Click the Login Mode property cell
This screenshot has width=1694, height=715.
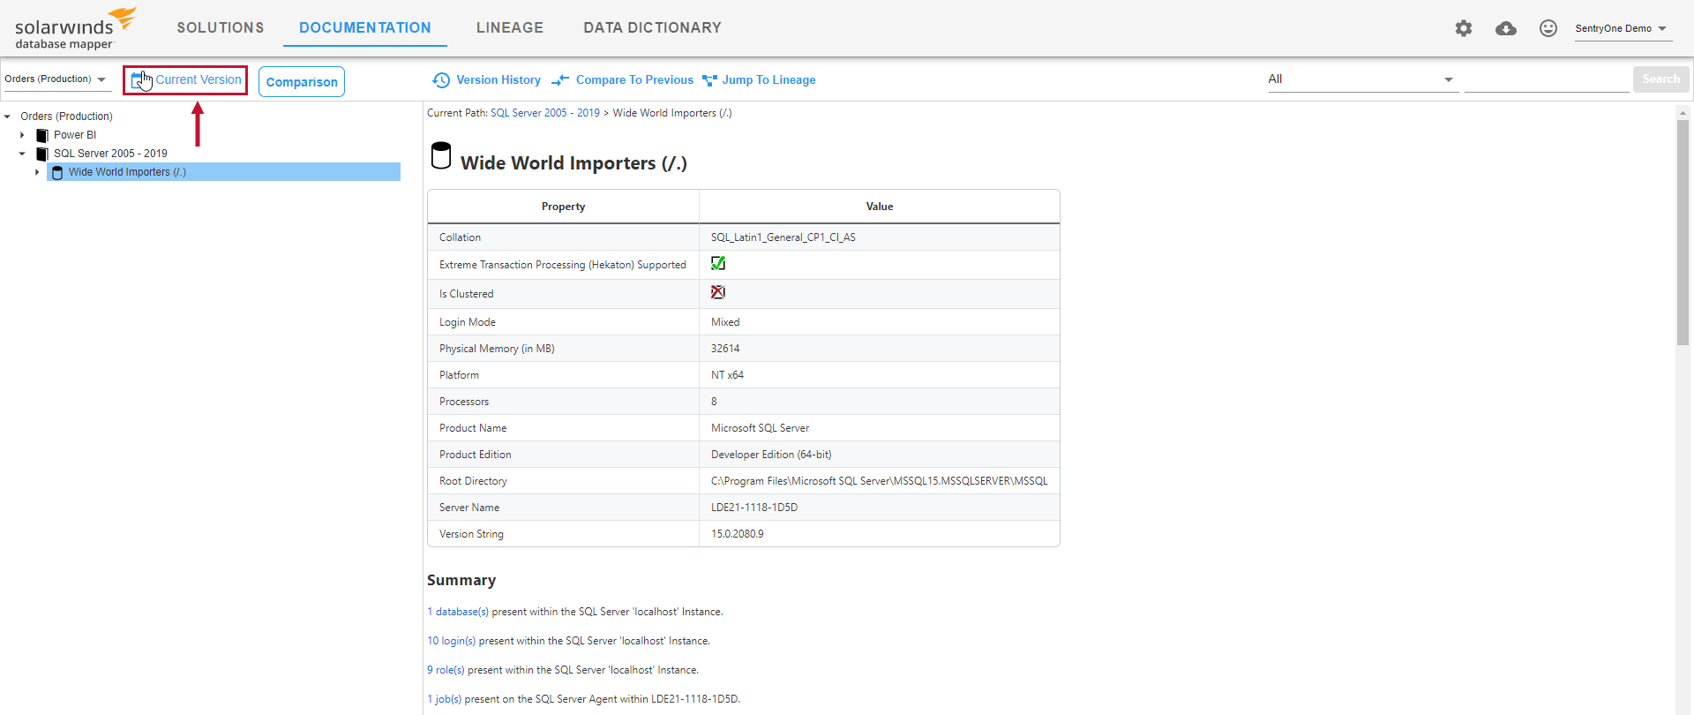(563, 322)
